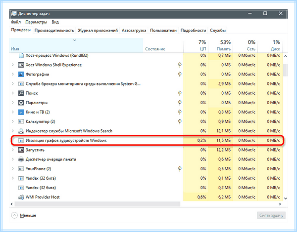The height and width of the screenshot is (232, 297).
Task: Click the Rundll32 host process icon
Action: pyautogui.click(x=21, y=56)
